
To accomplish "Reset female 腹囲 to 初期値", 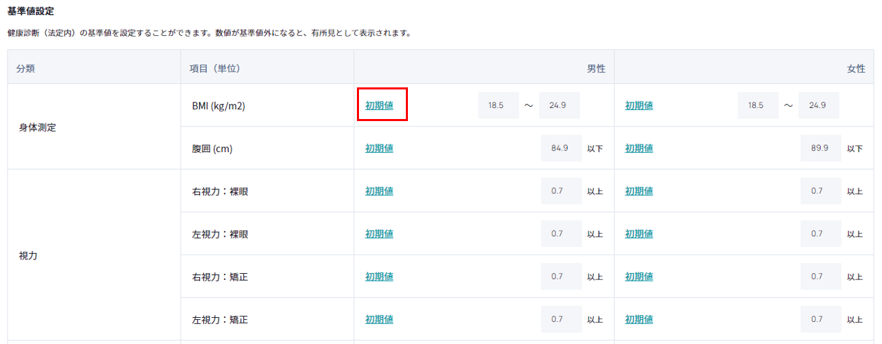I will click(x=639, y=148).
